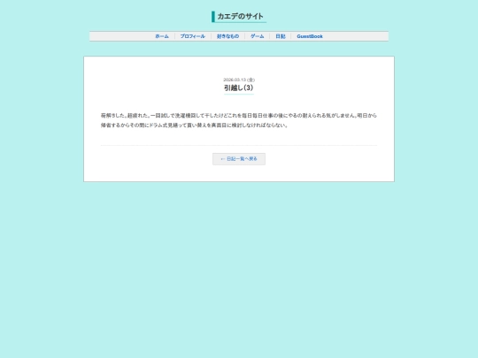Open the ホーム nav link
This screenshot has height=358, width=478.
pyautogui.click(x=162, y=36)
